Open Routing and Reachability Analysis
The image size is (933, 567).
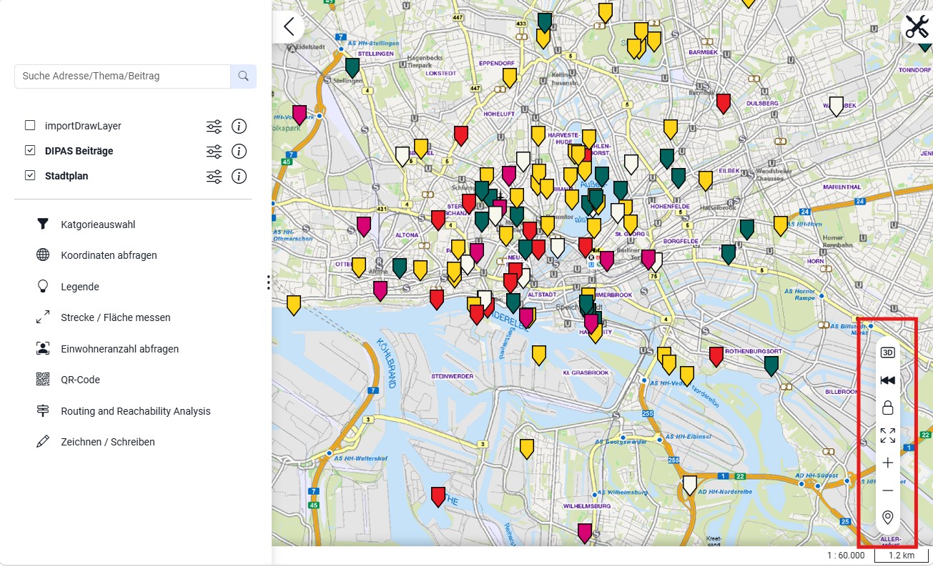136,411
